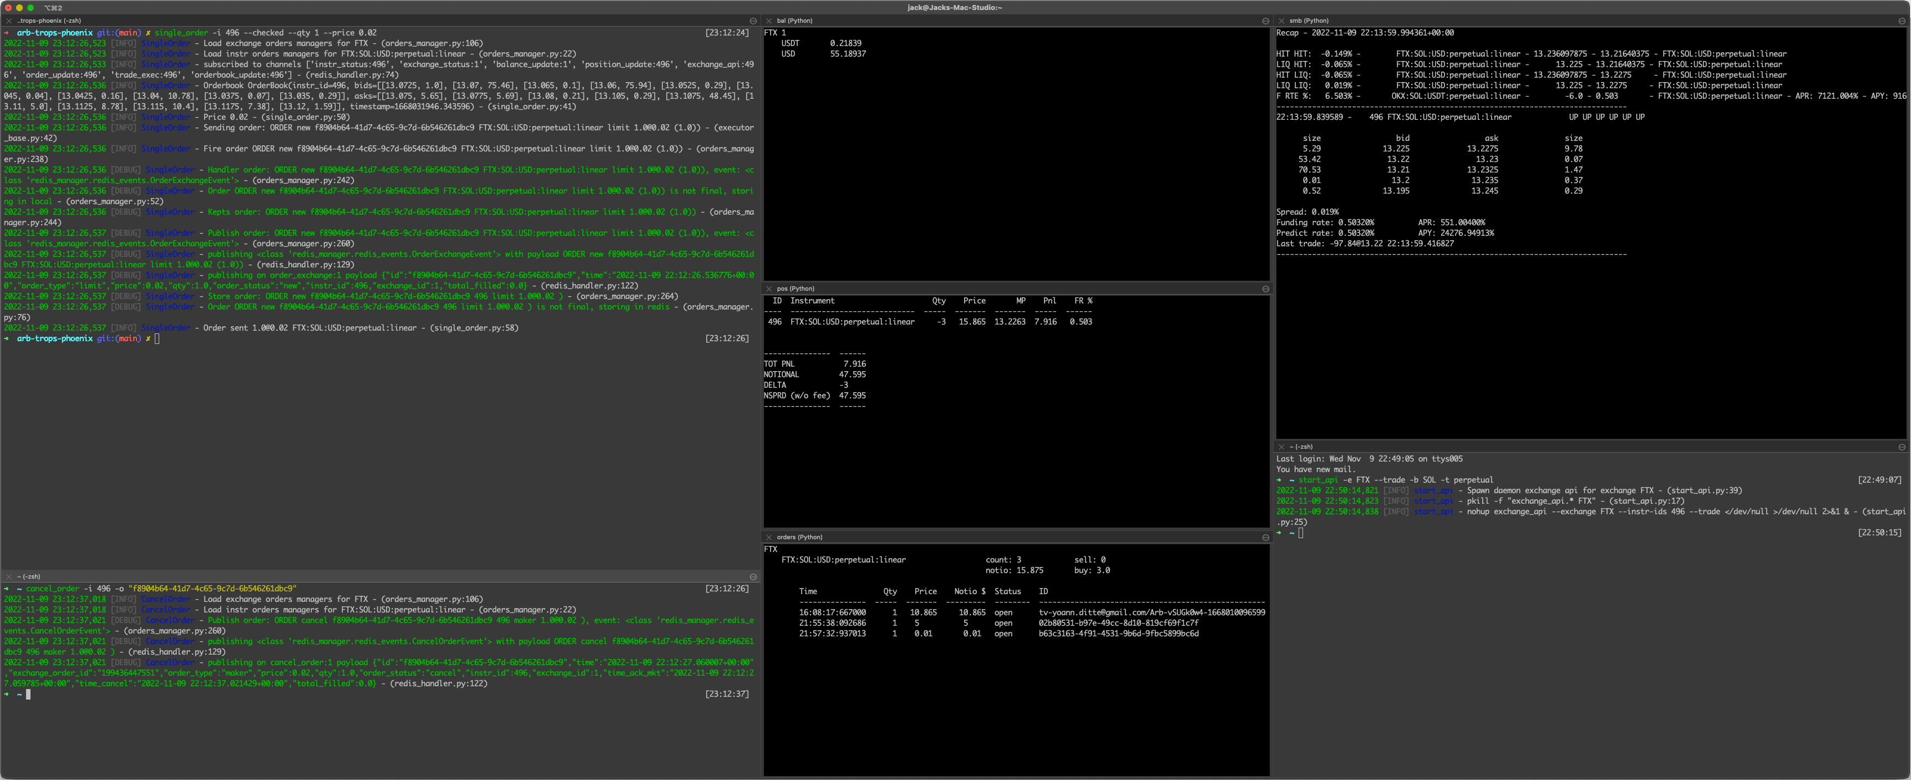The height and width of the screenshot is (780, 1911).
Task: Click the cursor in the start_api pane prompt
Action: click(1300, 533)
